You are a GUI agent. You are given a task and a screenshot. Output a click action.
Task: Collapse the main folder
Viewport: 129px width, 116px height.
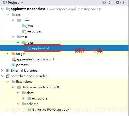click(13, 20)
